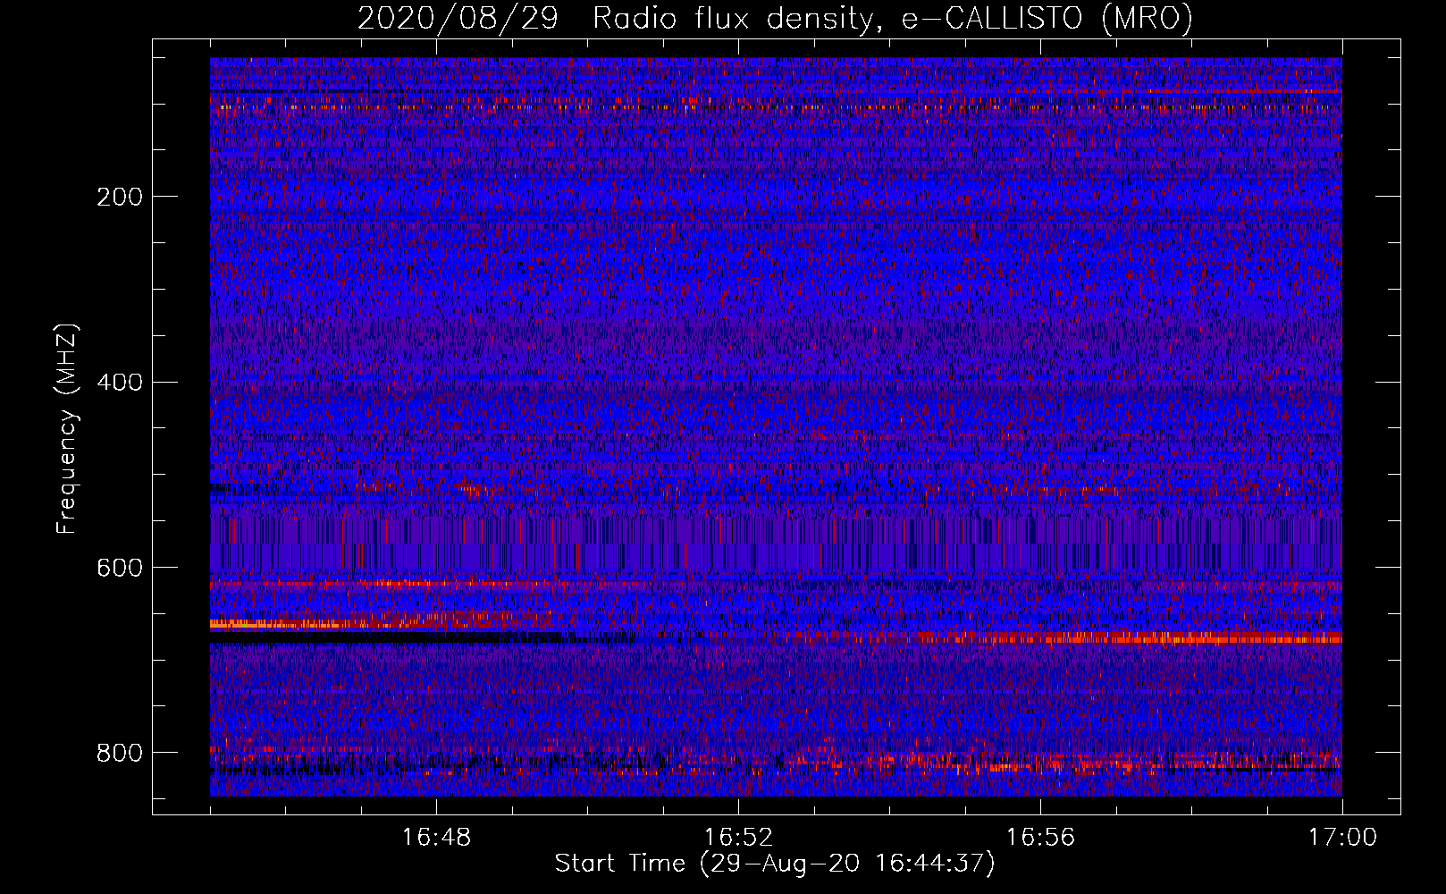Click the 16:56 time tick label
This screenshot has width=1446, height=894.
pyautogui.click(x=1040, y=838)
